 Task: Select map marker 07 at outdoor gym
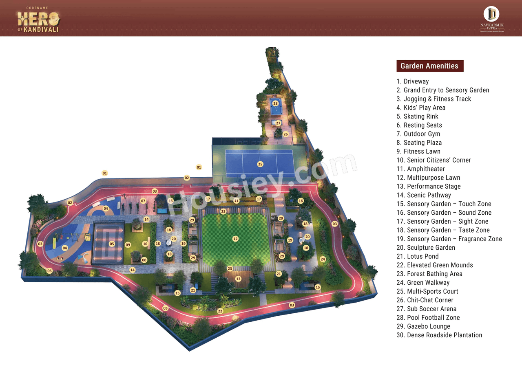(x=143, y=201)
